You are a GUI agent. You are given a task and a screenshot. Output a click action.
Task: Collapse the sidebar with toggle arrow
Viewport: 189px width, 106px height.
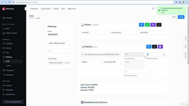coord(26,9)
